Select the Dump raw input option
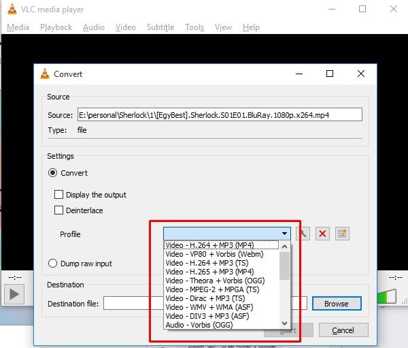The height and width of the screenshot is (348, 408). click(x=52, y=264)
